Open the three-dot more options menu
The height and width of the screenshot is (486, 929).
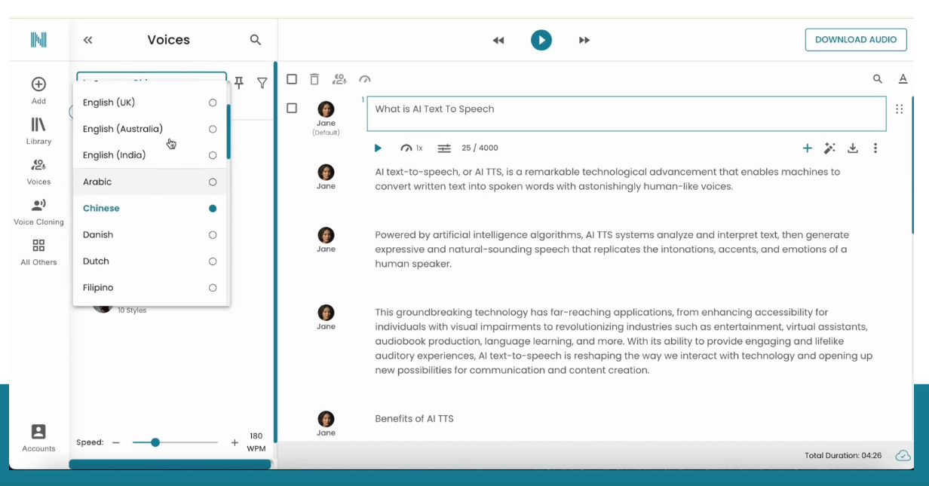click(x=875, y=148)
